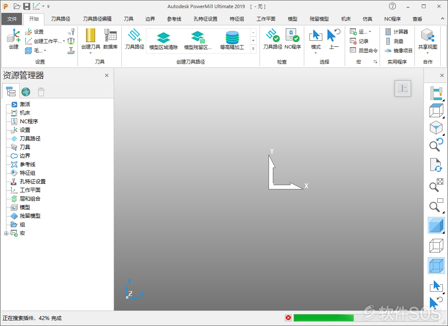This screenshot has width=448, height=326.
Task: Click the globe browser tab icon
Action: (x=26, y=91)
